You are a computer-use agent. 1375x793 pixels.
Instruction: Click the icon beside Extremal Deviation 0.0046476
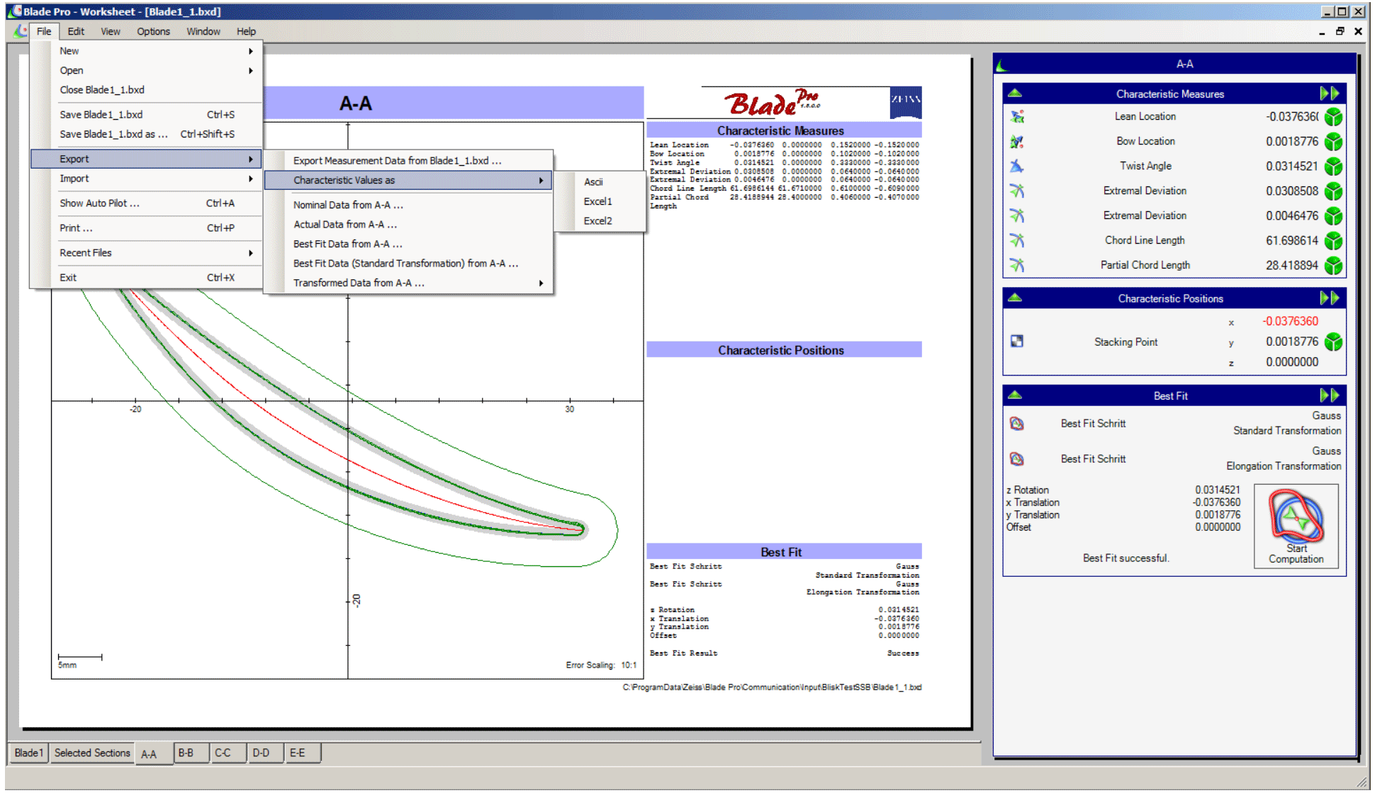(x=1017, y=216)
